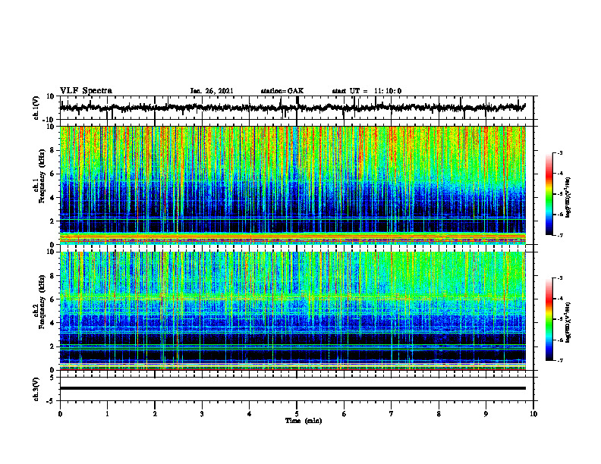Click the "ch.3(V)" axis label
Screen dimensions: 601x464
click(x=36, y=389)
